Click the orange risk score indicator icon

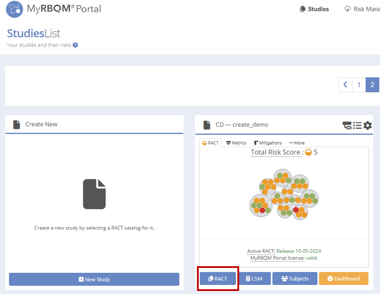click(308, 152)
